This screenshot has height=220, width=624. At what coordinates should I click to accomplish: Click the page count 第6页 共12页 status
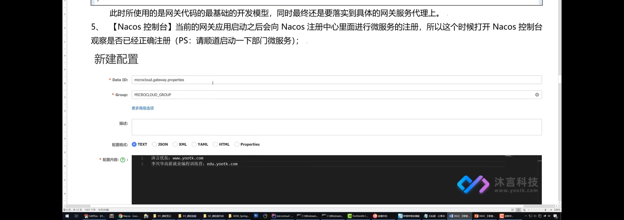pyautogui.click(x=73, y=210)
